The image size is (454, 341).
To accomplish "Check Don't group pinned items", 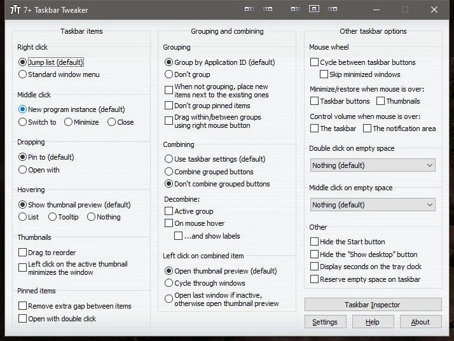I will coord(207,105).
